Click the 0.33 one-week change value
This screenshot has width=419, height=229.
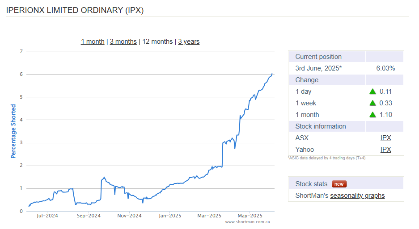[x=385, y=103]
